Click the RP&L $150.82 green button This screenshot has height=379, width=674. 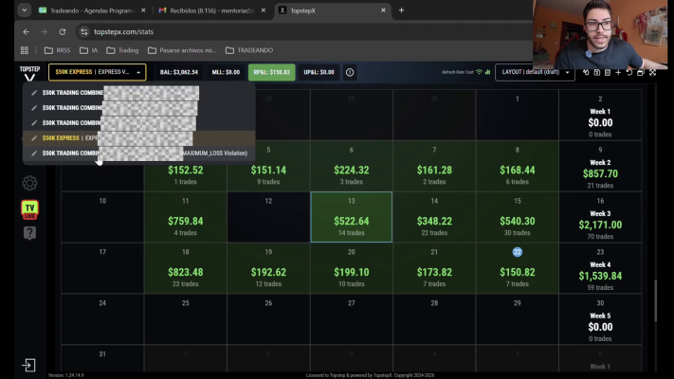click(x=272, y=72)
